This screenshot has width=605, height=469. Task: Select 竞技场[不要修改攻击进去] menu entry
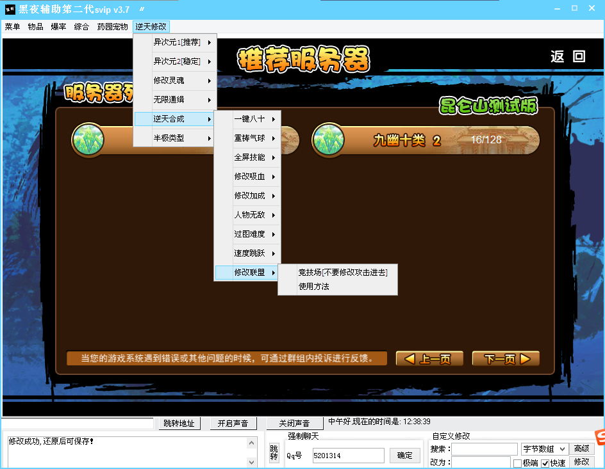[343, 273]
